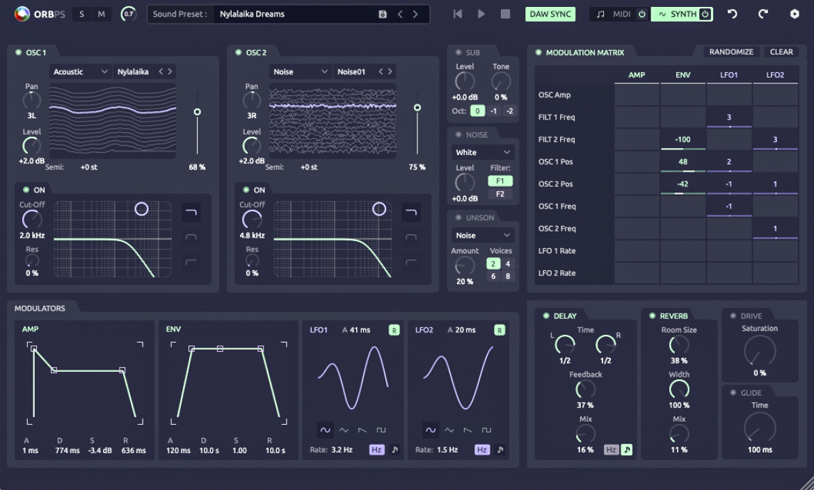Toggle OSC 2 filter ON switch
The image size is (814, 490).
[246, 190]
